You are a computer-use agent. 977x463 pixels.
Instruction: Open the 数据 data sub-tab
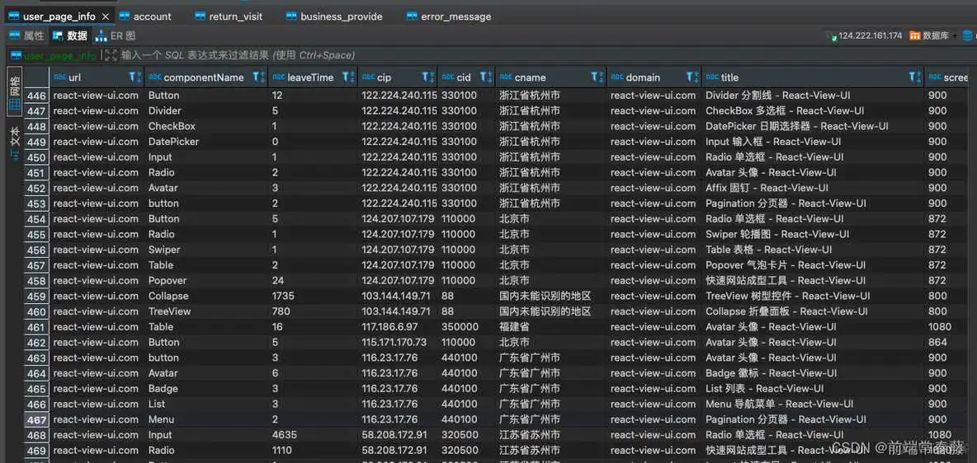(70, 36)
